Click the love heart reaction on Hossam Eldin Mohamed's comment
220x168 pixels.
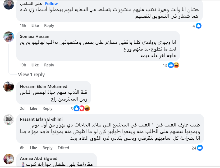pyautogui.click(x=82, y=108)
